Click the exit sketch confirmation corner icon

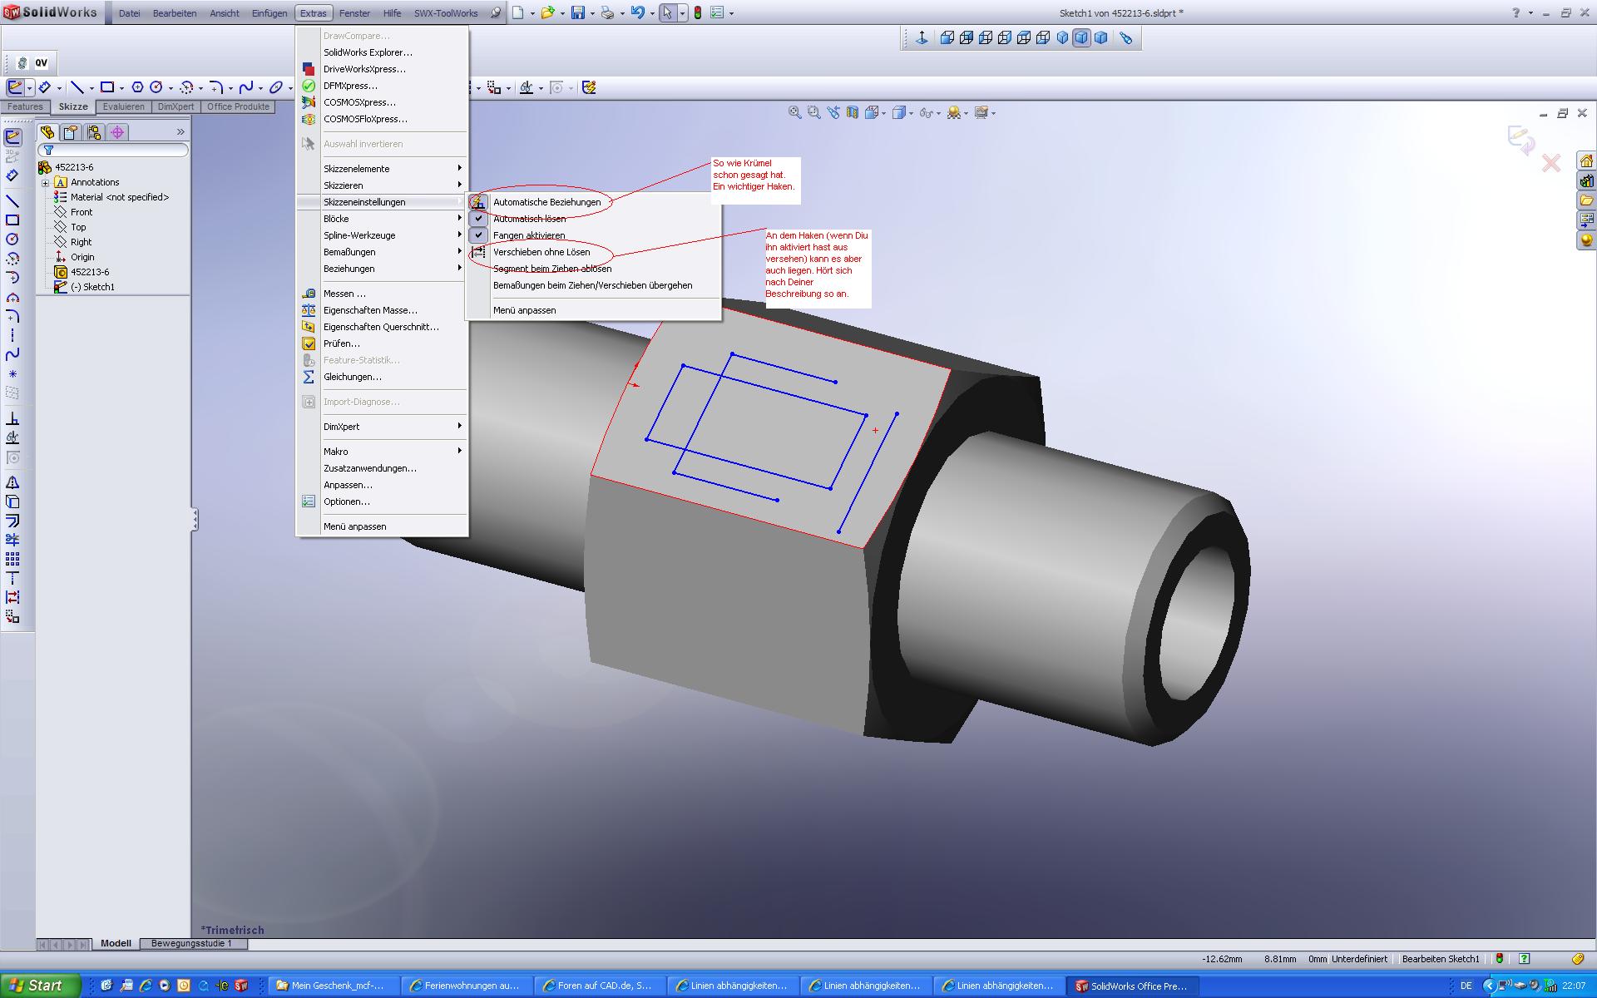coord(1521,140)
